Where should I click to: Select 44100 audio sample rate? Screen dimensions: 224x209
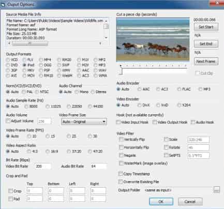tap(90, 107)
